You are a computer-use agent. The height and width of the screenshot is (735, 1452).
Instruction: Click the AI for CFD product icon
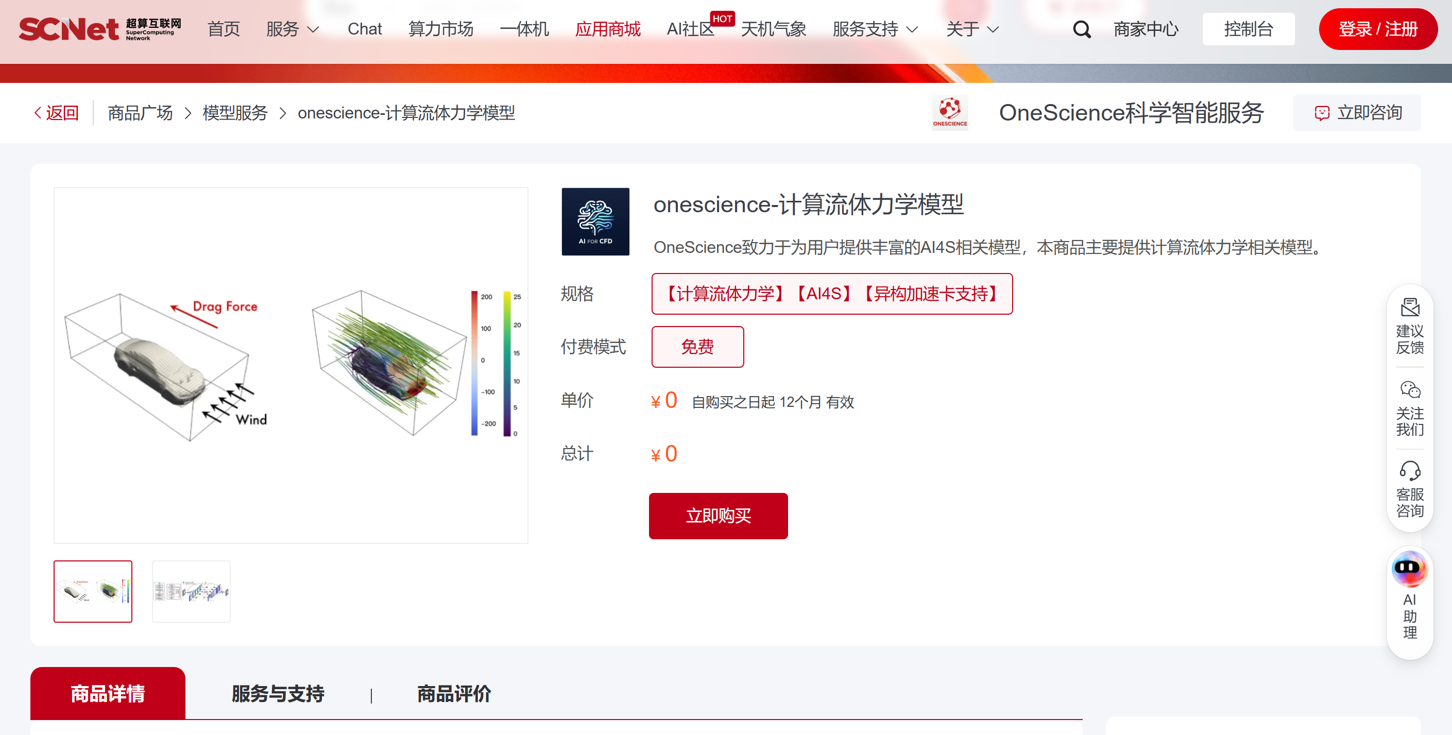coord(595,221)
